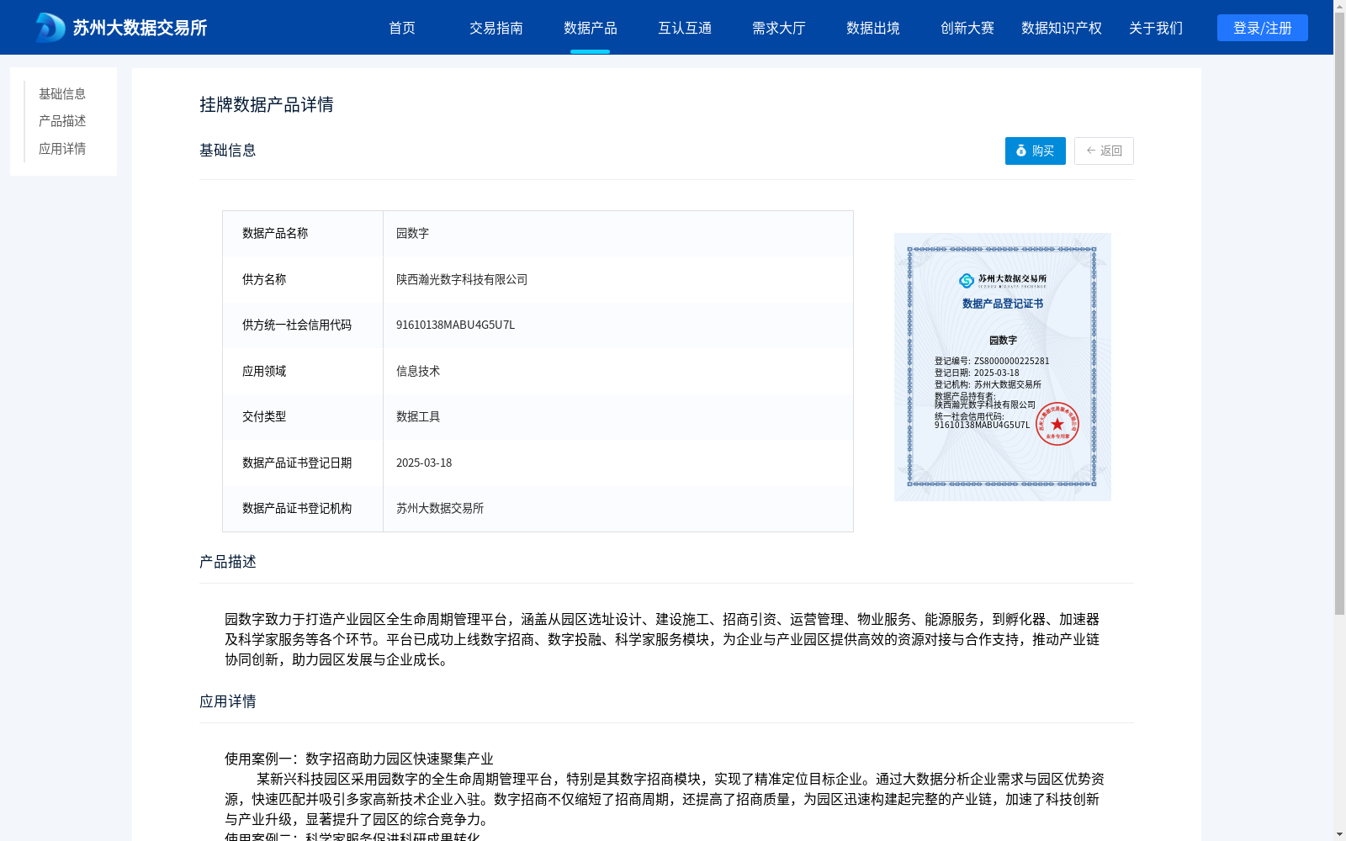The height and width of the screenshot is (841, 1346).
Task: Click the 挂牌数据产品详情 page title
Action: click(x=267, y=104)
